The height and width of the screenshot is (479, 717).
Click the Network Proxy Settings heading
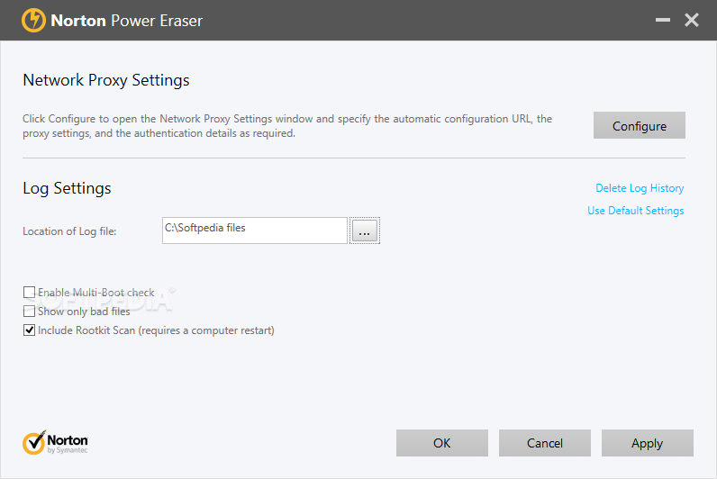tap(106, 80)
